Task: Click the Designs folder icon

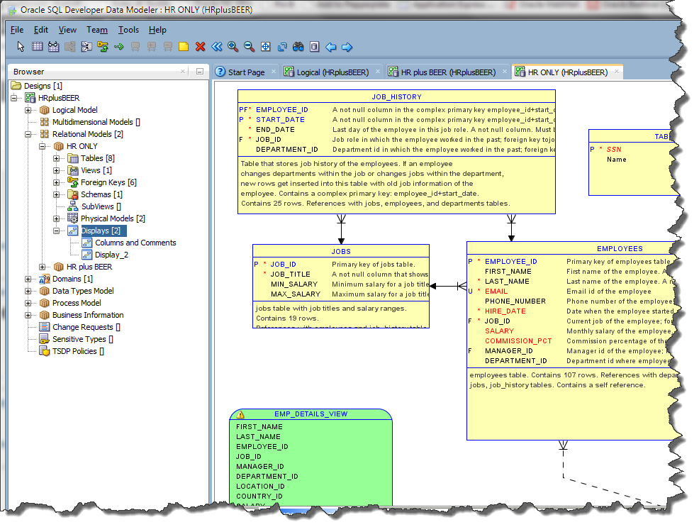Action: [x=16, y=85]
